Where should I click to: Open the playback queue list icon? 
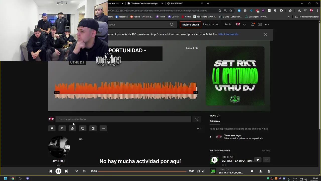(x=269, y=171)
